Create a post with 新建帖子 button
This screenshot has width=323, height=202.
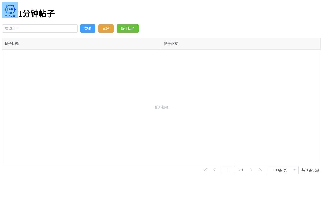(x=127, y=29)
